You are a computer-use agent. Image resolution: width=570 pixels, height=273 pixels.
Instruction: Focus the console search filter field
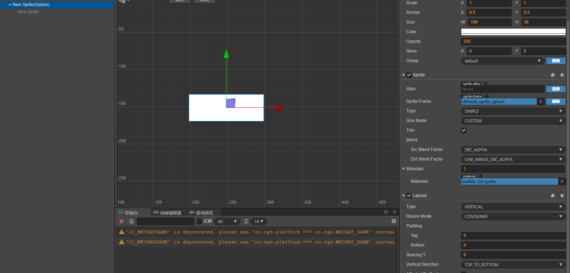[x=166, y=222]
